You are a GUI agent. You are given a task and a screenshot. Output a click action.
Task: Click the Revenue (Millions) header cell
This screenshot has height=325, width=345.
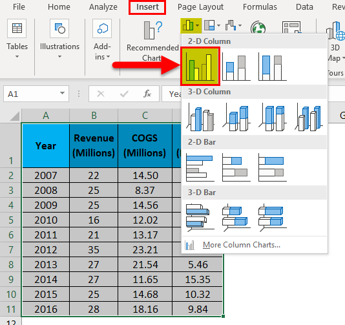(94, 145)
